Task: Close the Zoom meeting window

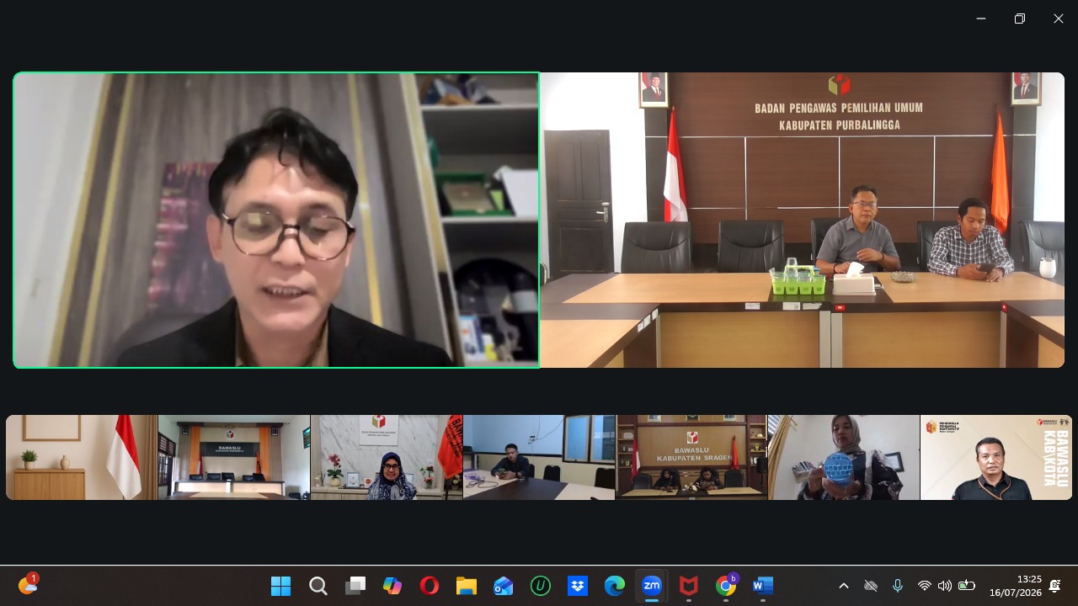Action: click(1059, 19)
